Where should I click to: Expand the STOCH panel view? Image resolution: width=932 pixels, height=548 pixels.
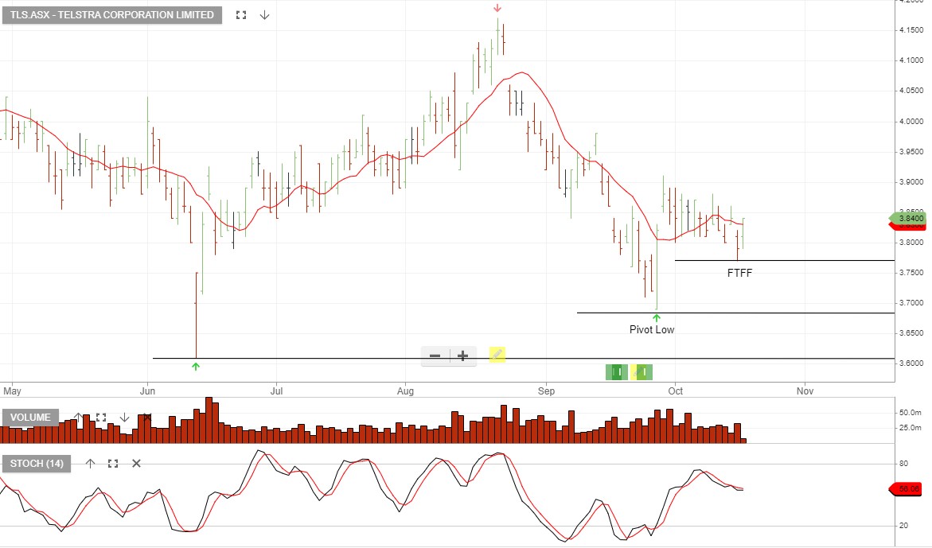113,464
